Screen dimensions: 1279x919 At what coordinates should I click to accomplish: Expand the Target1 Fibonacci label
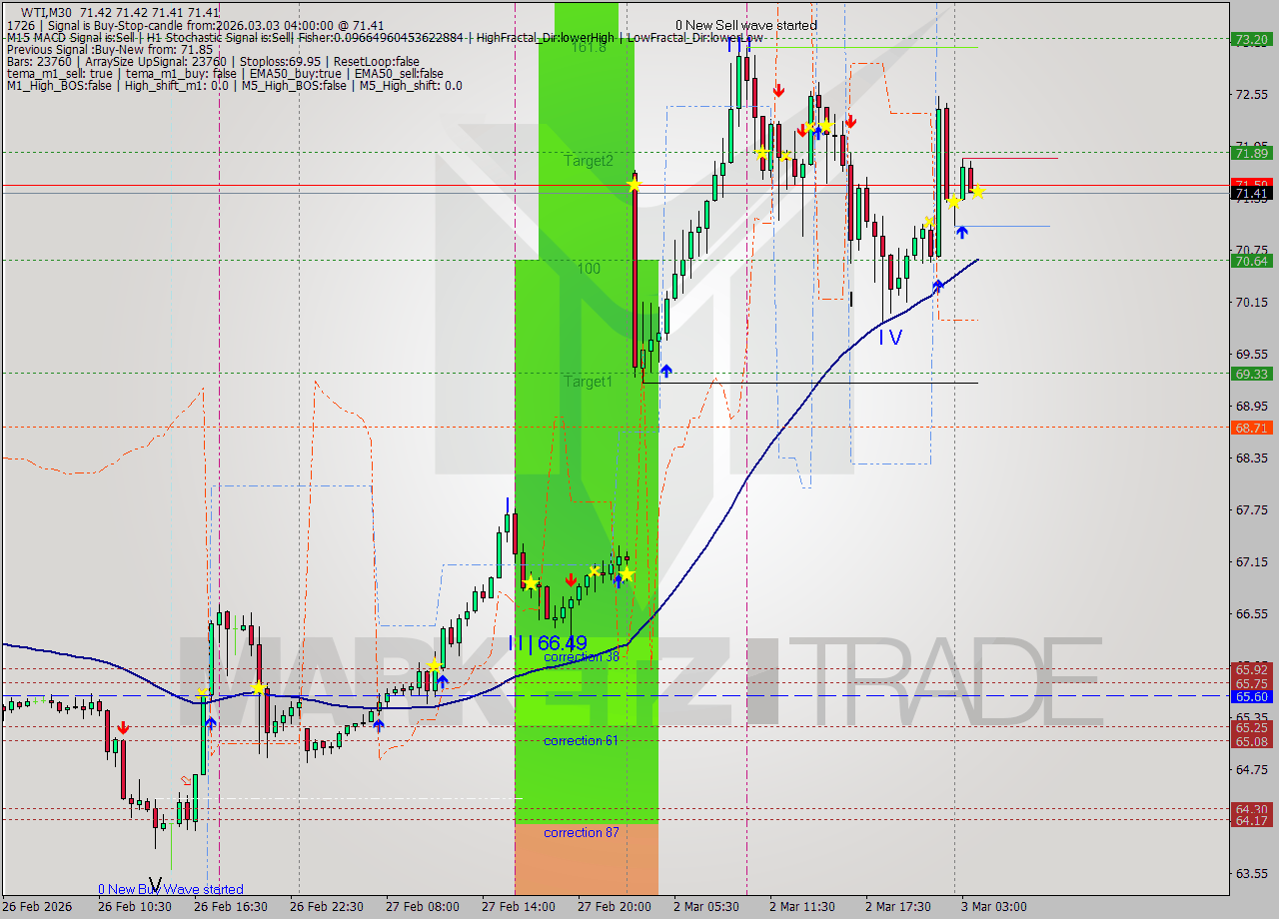tap(588, 381)
